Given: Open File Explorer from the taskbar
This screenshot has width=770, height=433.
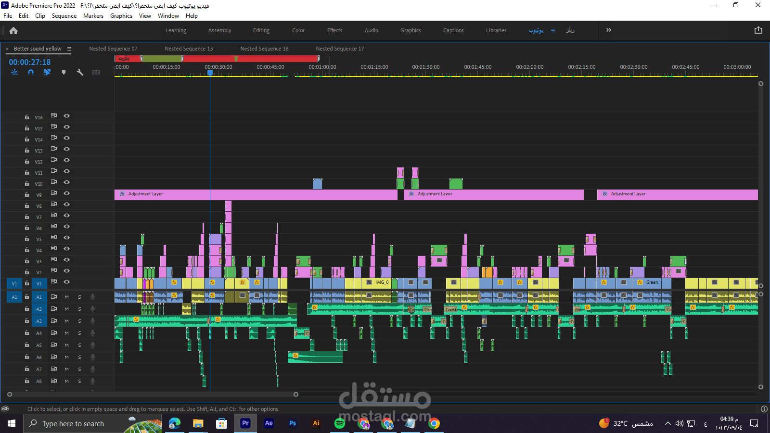Looking at the screenshot, I should (x=198, y=423).
